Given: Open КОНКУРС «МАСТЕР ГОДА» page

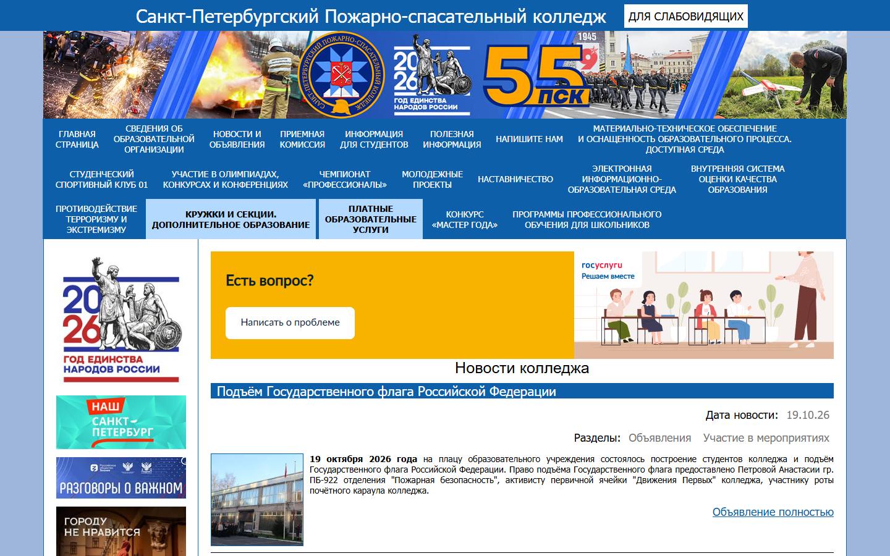Looking at the screenshot, I should point(464,219).
